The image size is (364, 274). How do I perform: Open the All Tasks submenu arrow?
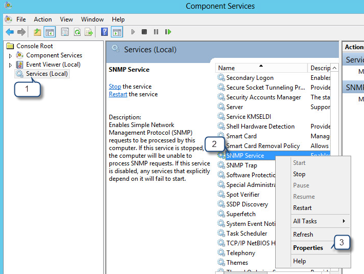tap(344, 221)
